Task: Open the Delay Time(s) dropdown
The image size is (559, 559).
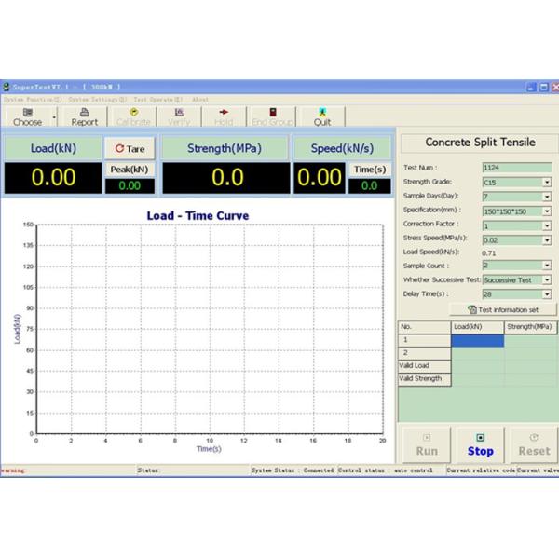Action: click(x=547, y=293)
